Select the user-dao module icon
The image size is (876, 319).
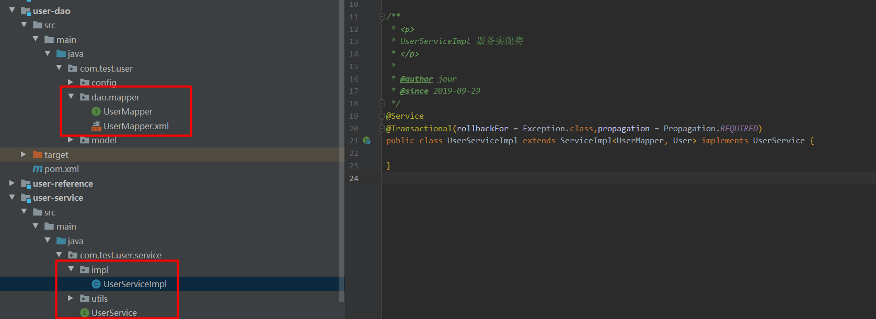(26, 11)
